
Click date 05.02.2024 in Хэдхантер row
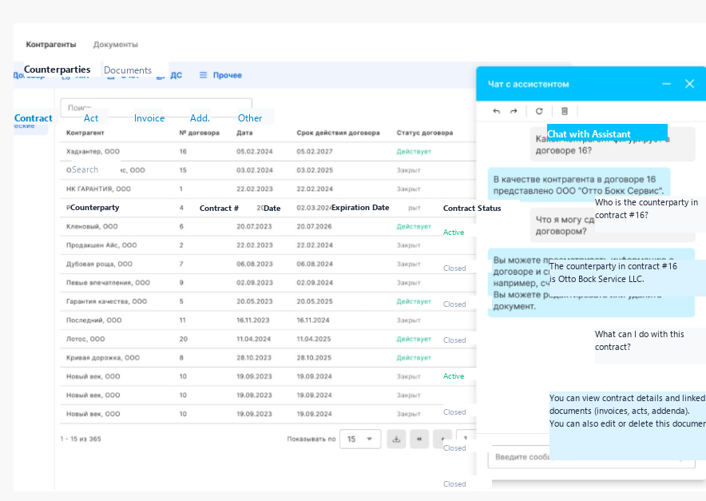tap(255, 152)
